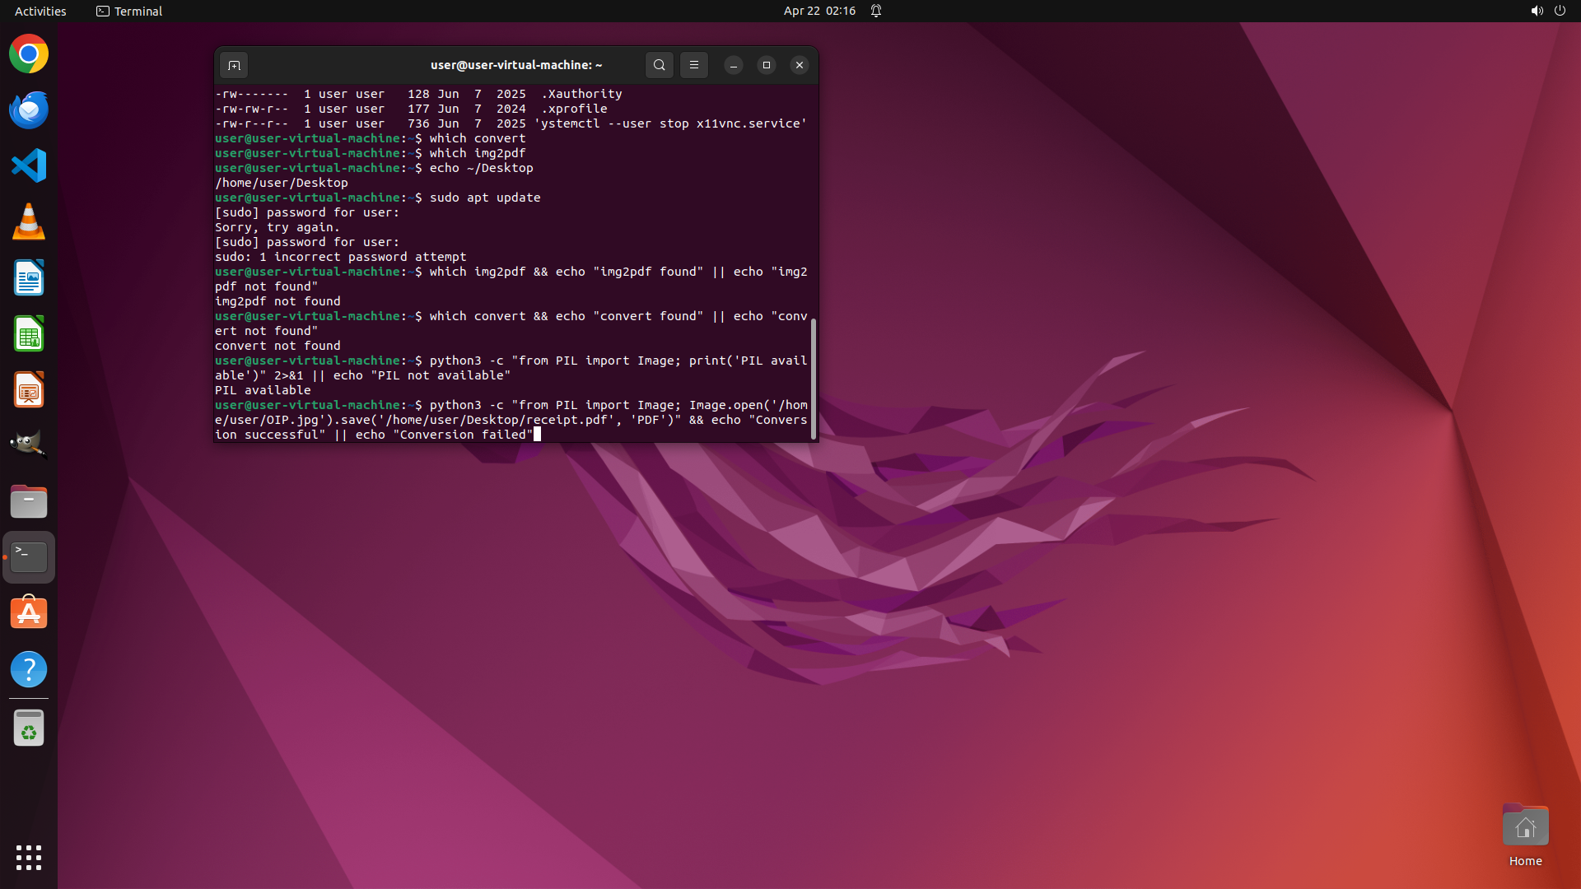Viewport: 1581px width, 889px height.
Task: Open system menu via volume icon
Action: click(x=1537, y=11)
